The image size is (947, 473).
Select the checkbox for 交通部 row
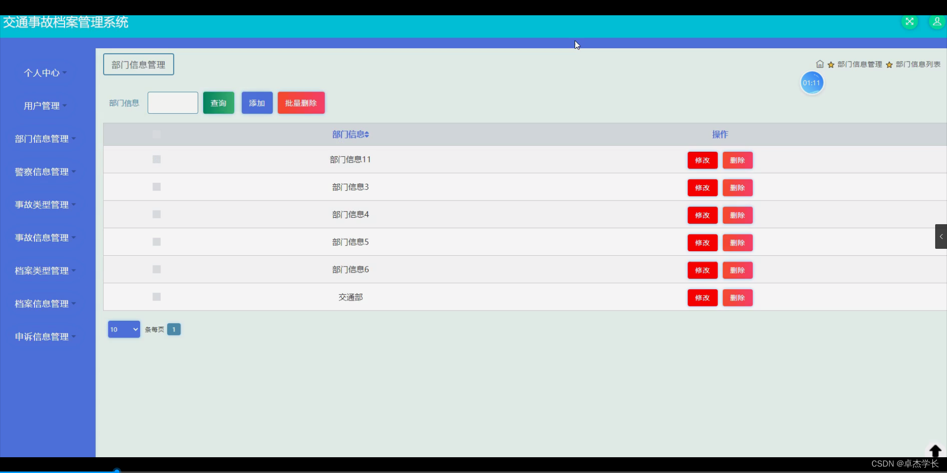tap(156, 297)
